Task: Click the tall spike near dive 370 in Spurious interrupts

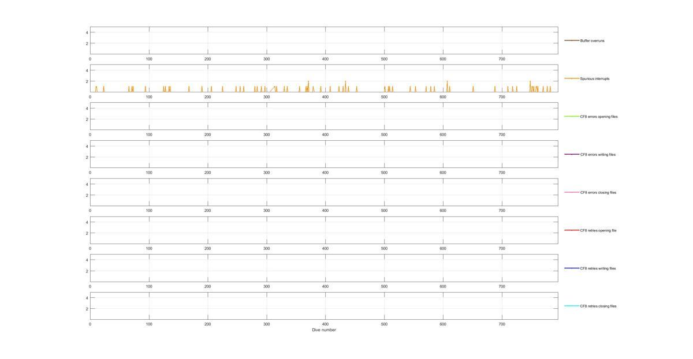Action: pos(308,86)
